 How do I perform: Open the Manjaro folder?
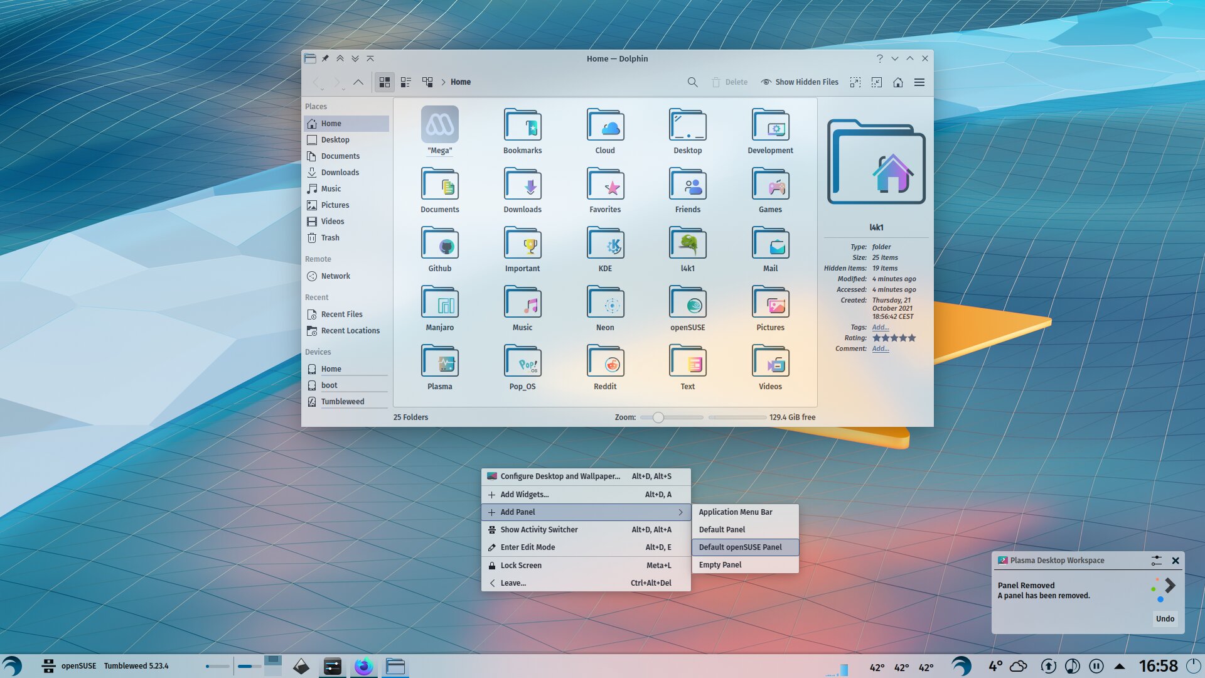[x=440, y=308]
